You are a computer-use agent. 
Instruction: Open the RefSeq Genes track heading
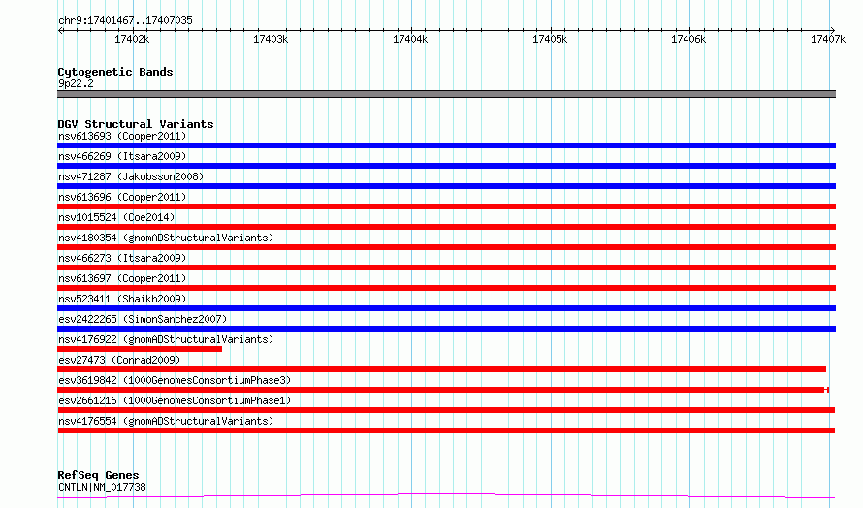[98, 475]
